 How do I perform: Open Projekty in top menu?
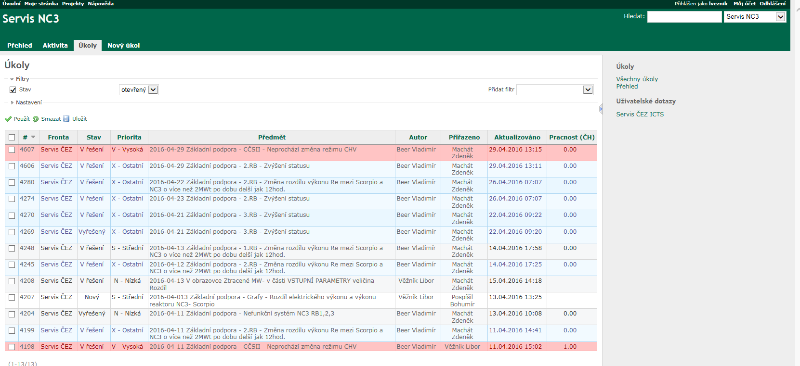[73, 3]
